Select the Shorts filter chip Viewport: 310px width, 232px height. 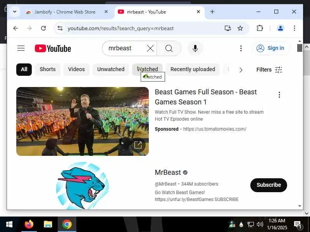pyautogui.click(x=48, y=70)
